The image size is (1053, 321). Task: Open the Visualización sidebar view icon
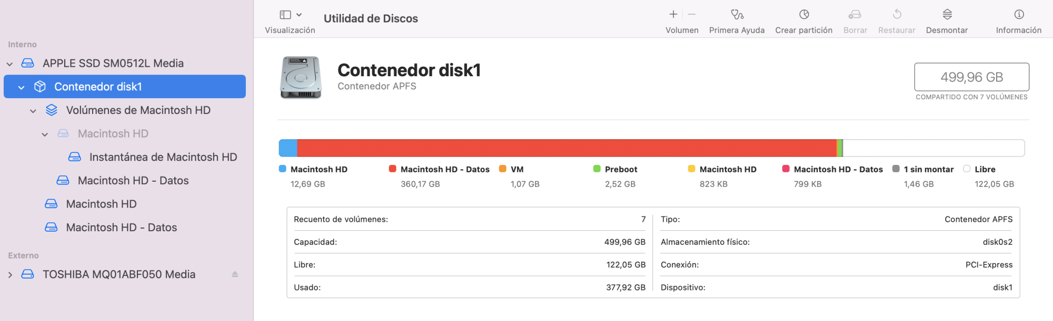(x=285, y=15)
